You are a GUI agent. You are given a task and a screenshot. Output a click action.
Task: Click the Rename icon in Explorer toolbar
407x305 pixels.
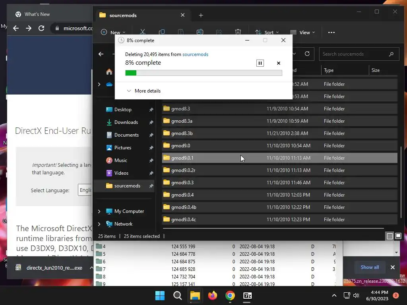(200, 32)
